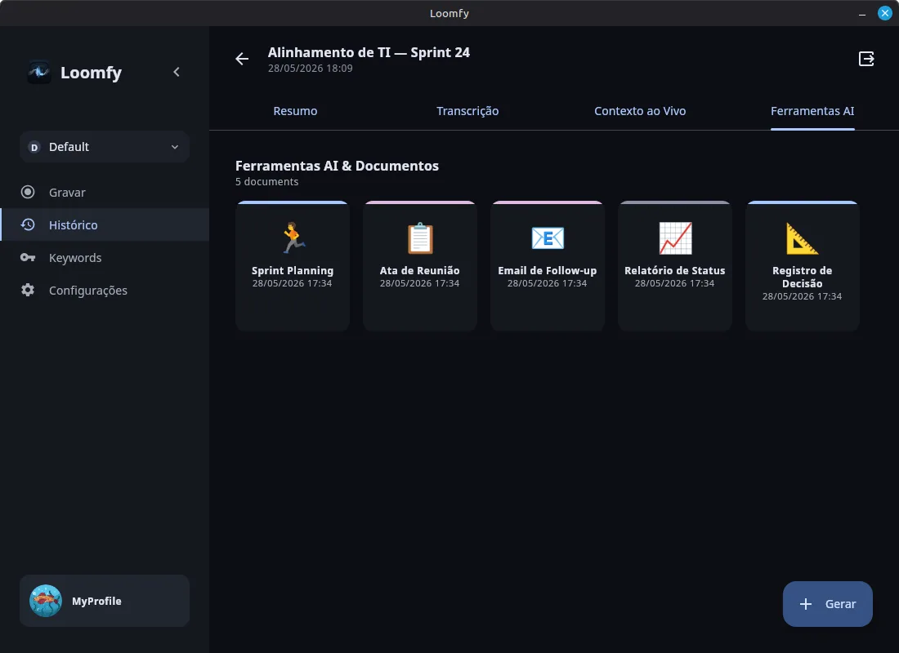
Task: Click the meeting title Alinhamento de TI
Action: click(369, 52)
